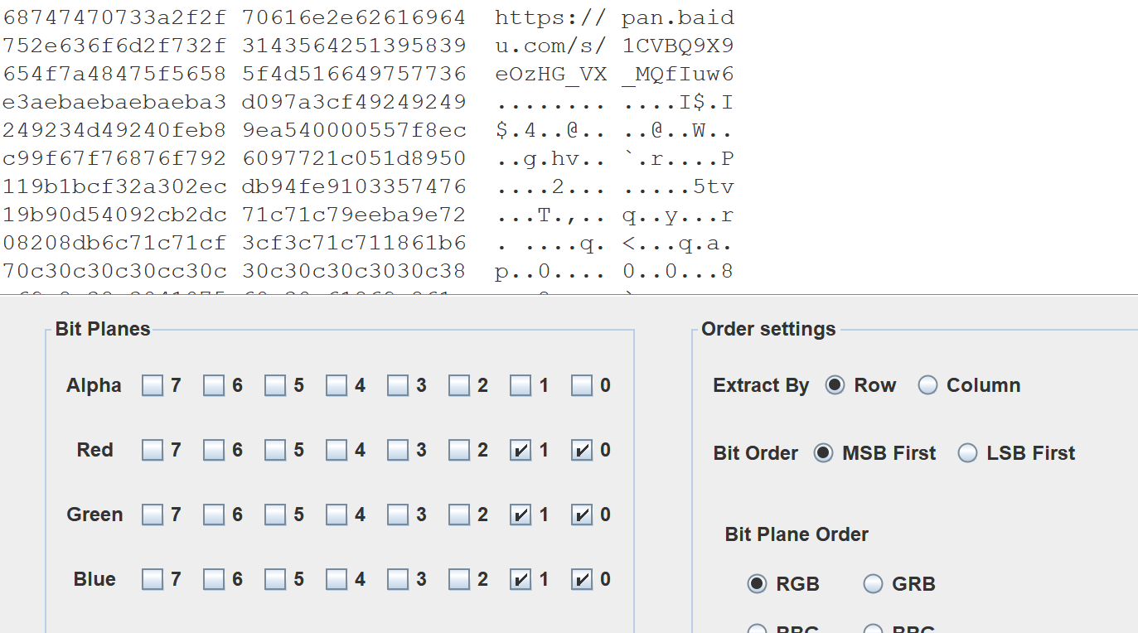The width and height of the screenshot is (1138, 633).
Task: Toggle Alpha bit plane 3 checkbox
Action: click(398, 385)
